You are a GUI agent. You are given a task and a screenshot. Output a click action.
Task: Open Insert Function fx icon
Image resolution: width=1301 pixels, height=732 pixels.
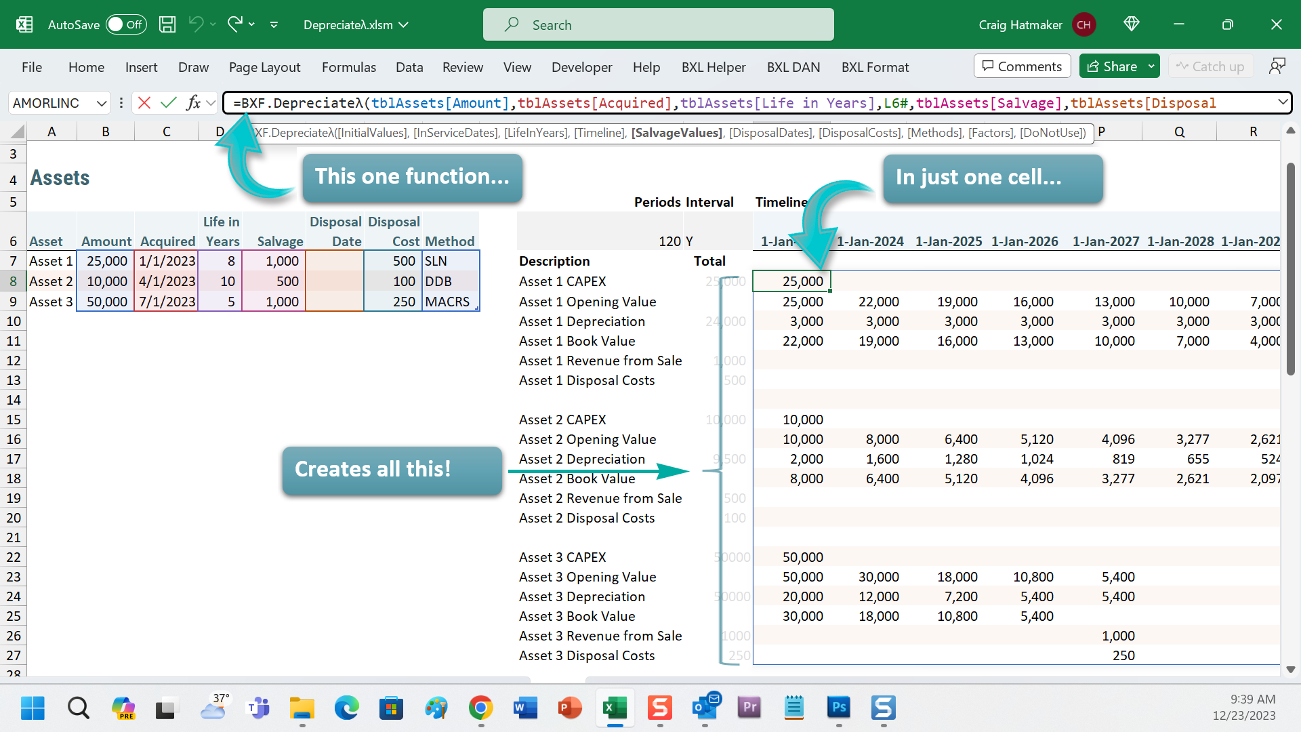(194, 103)
